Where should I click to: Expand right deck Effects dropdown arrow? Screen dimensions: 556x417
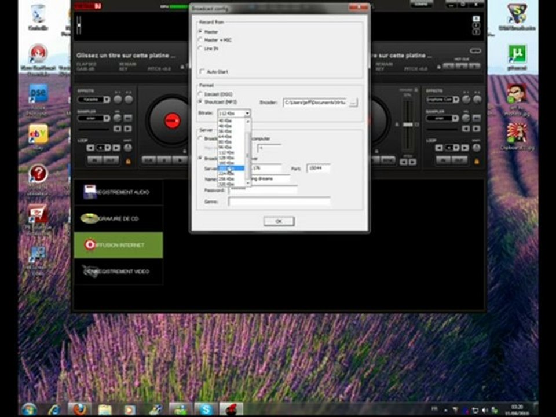click(456, 100)
